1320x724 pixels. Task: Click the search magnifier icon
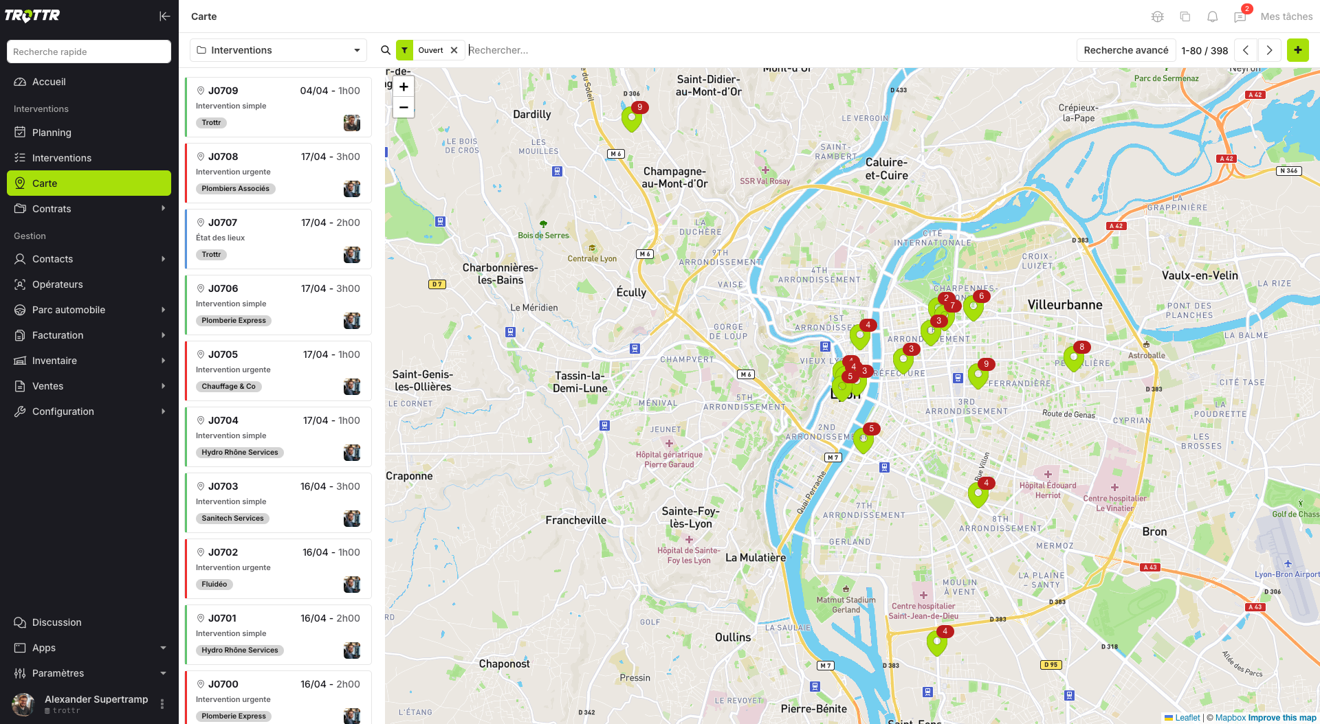386,50
